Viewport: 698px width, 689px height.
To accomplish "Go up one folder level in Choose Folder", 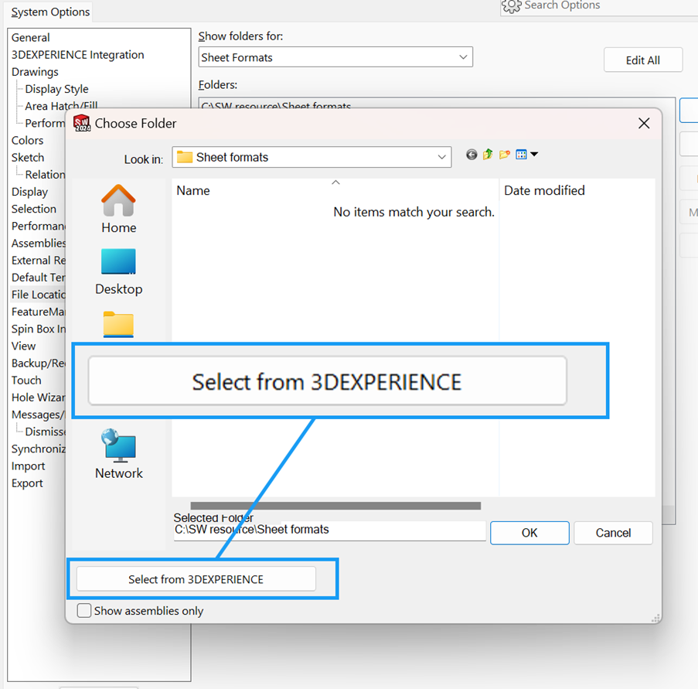I will (488, 155).
